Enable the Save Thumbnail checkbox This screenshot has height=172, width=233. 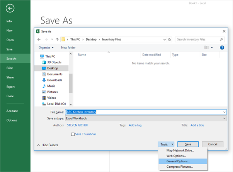[x=73, y=134]
